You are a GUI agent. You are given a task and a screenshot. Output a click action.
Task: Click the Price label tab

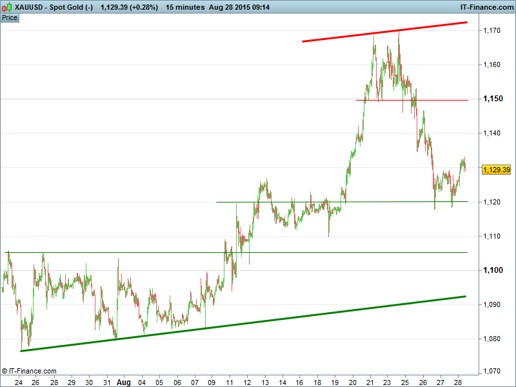pos(10,17)
